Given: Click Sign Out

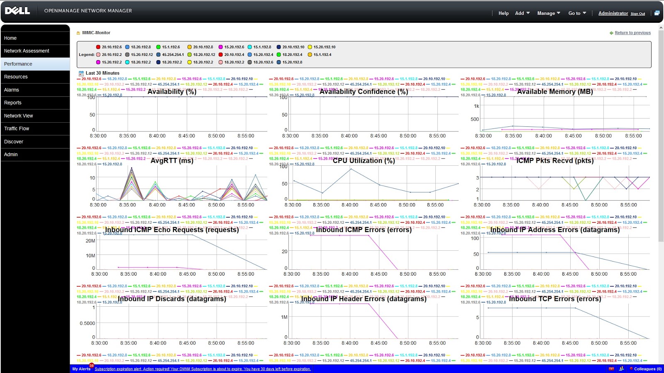Looking at the screenshot, I should pos(637,14).
